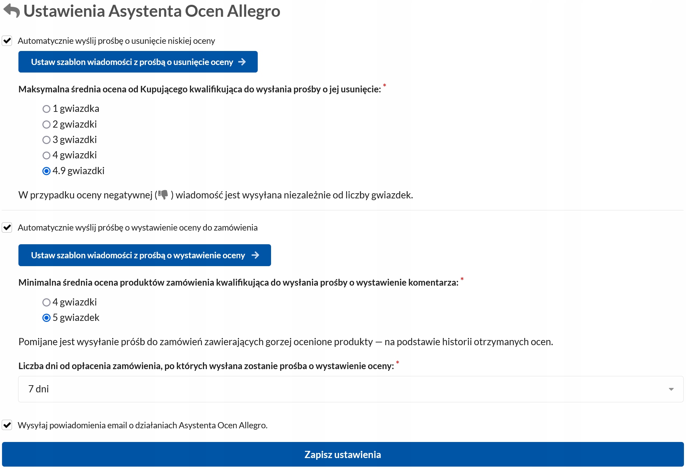
Task: Select the 4.9 gwiazdki option
Action: (x=46, y=171)
